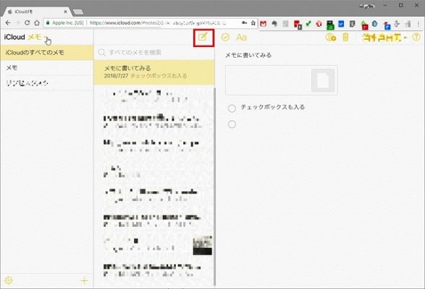Viewport: 425px width, 289px height.
Task: Click the note title 'メモに書いてみる' in editor
Action: 248,55
